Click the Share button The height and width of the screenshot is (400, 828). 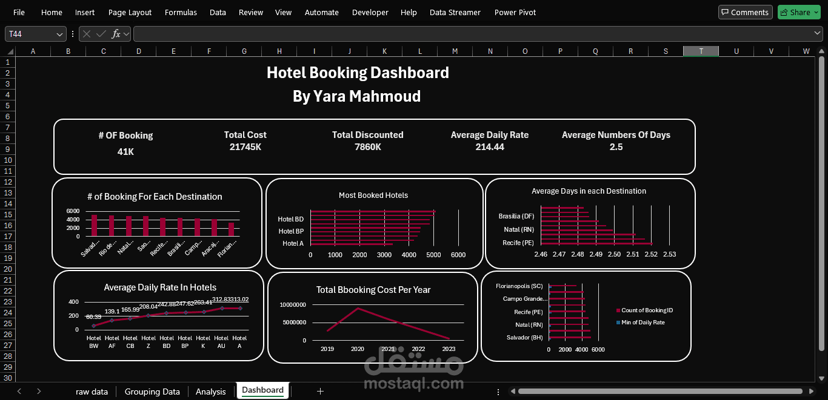799,12
